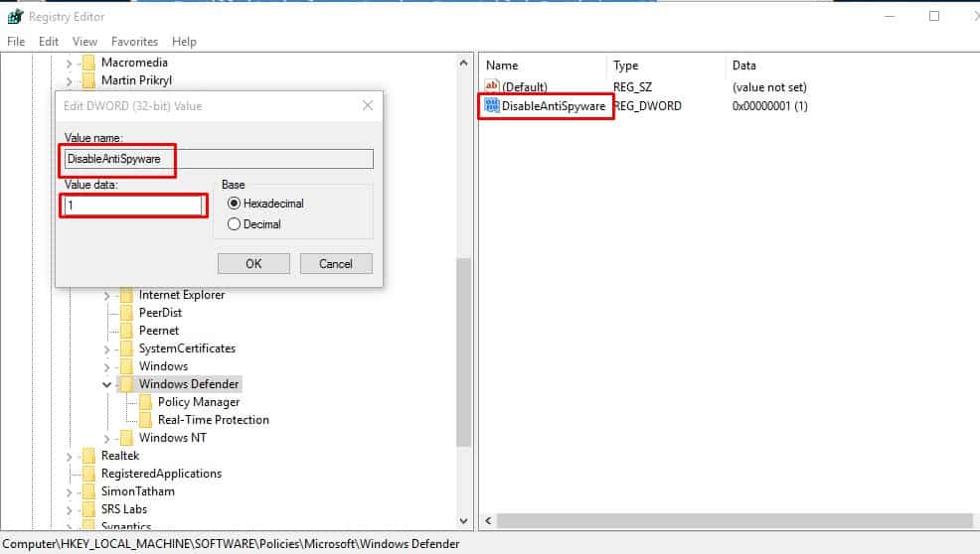Select the Macromedia folder icon
The height and width of the screenshot is (554, 980).
pos(88,62)
